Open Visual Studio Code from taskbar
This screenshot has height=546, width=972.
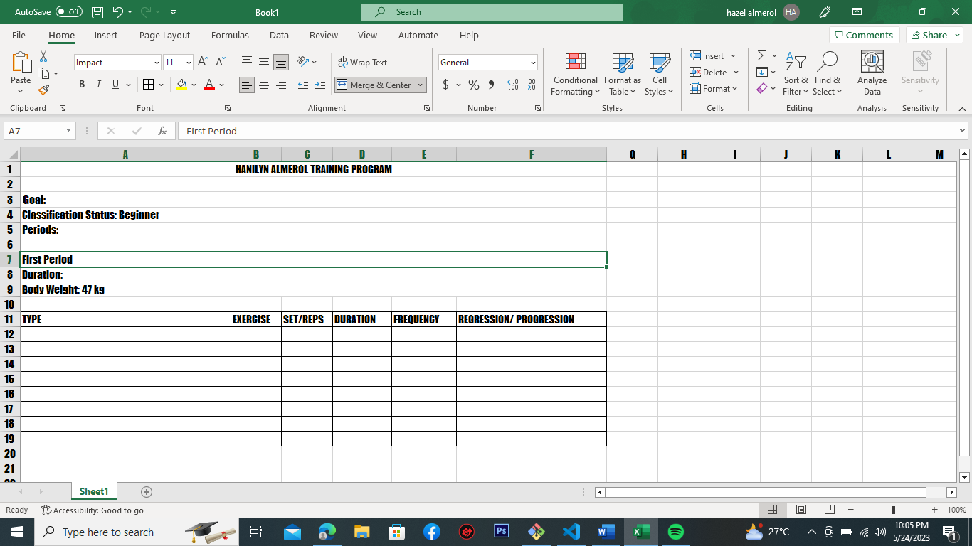571,532
